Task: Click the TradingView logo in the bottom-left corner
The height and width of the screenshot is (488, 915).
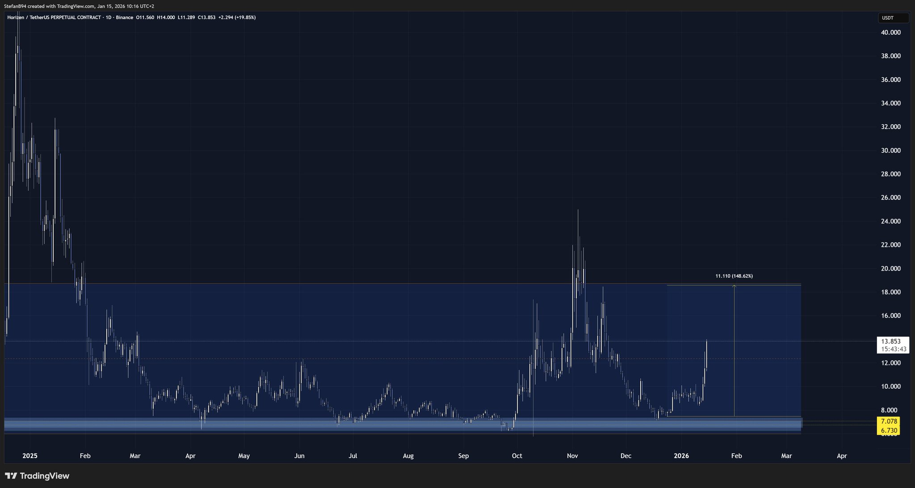Action: click(x=37, y=476)
